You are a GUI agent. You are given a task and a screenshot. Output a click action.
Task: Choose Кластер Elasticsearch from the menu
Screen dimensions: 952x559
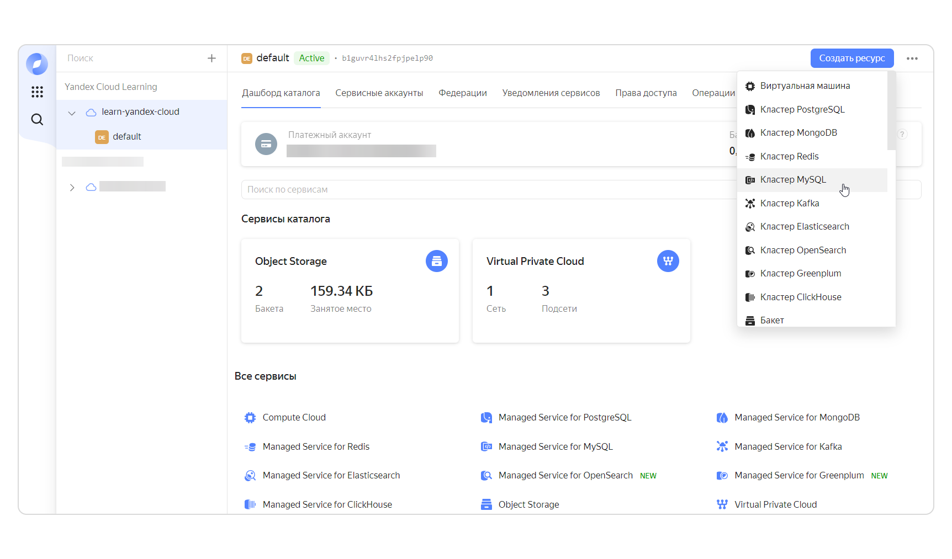812,227
